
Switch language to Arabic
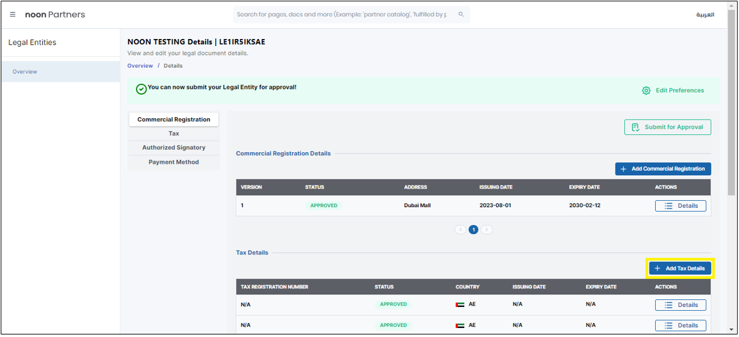pos(705,15)
